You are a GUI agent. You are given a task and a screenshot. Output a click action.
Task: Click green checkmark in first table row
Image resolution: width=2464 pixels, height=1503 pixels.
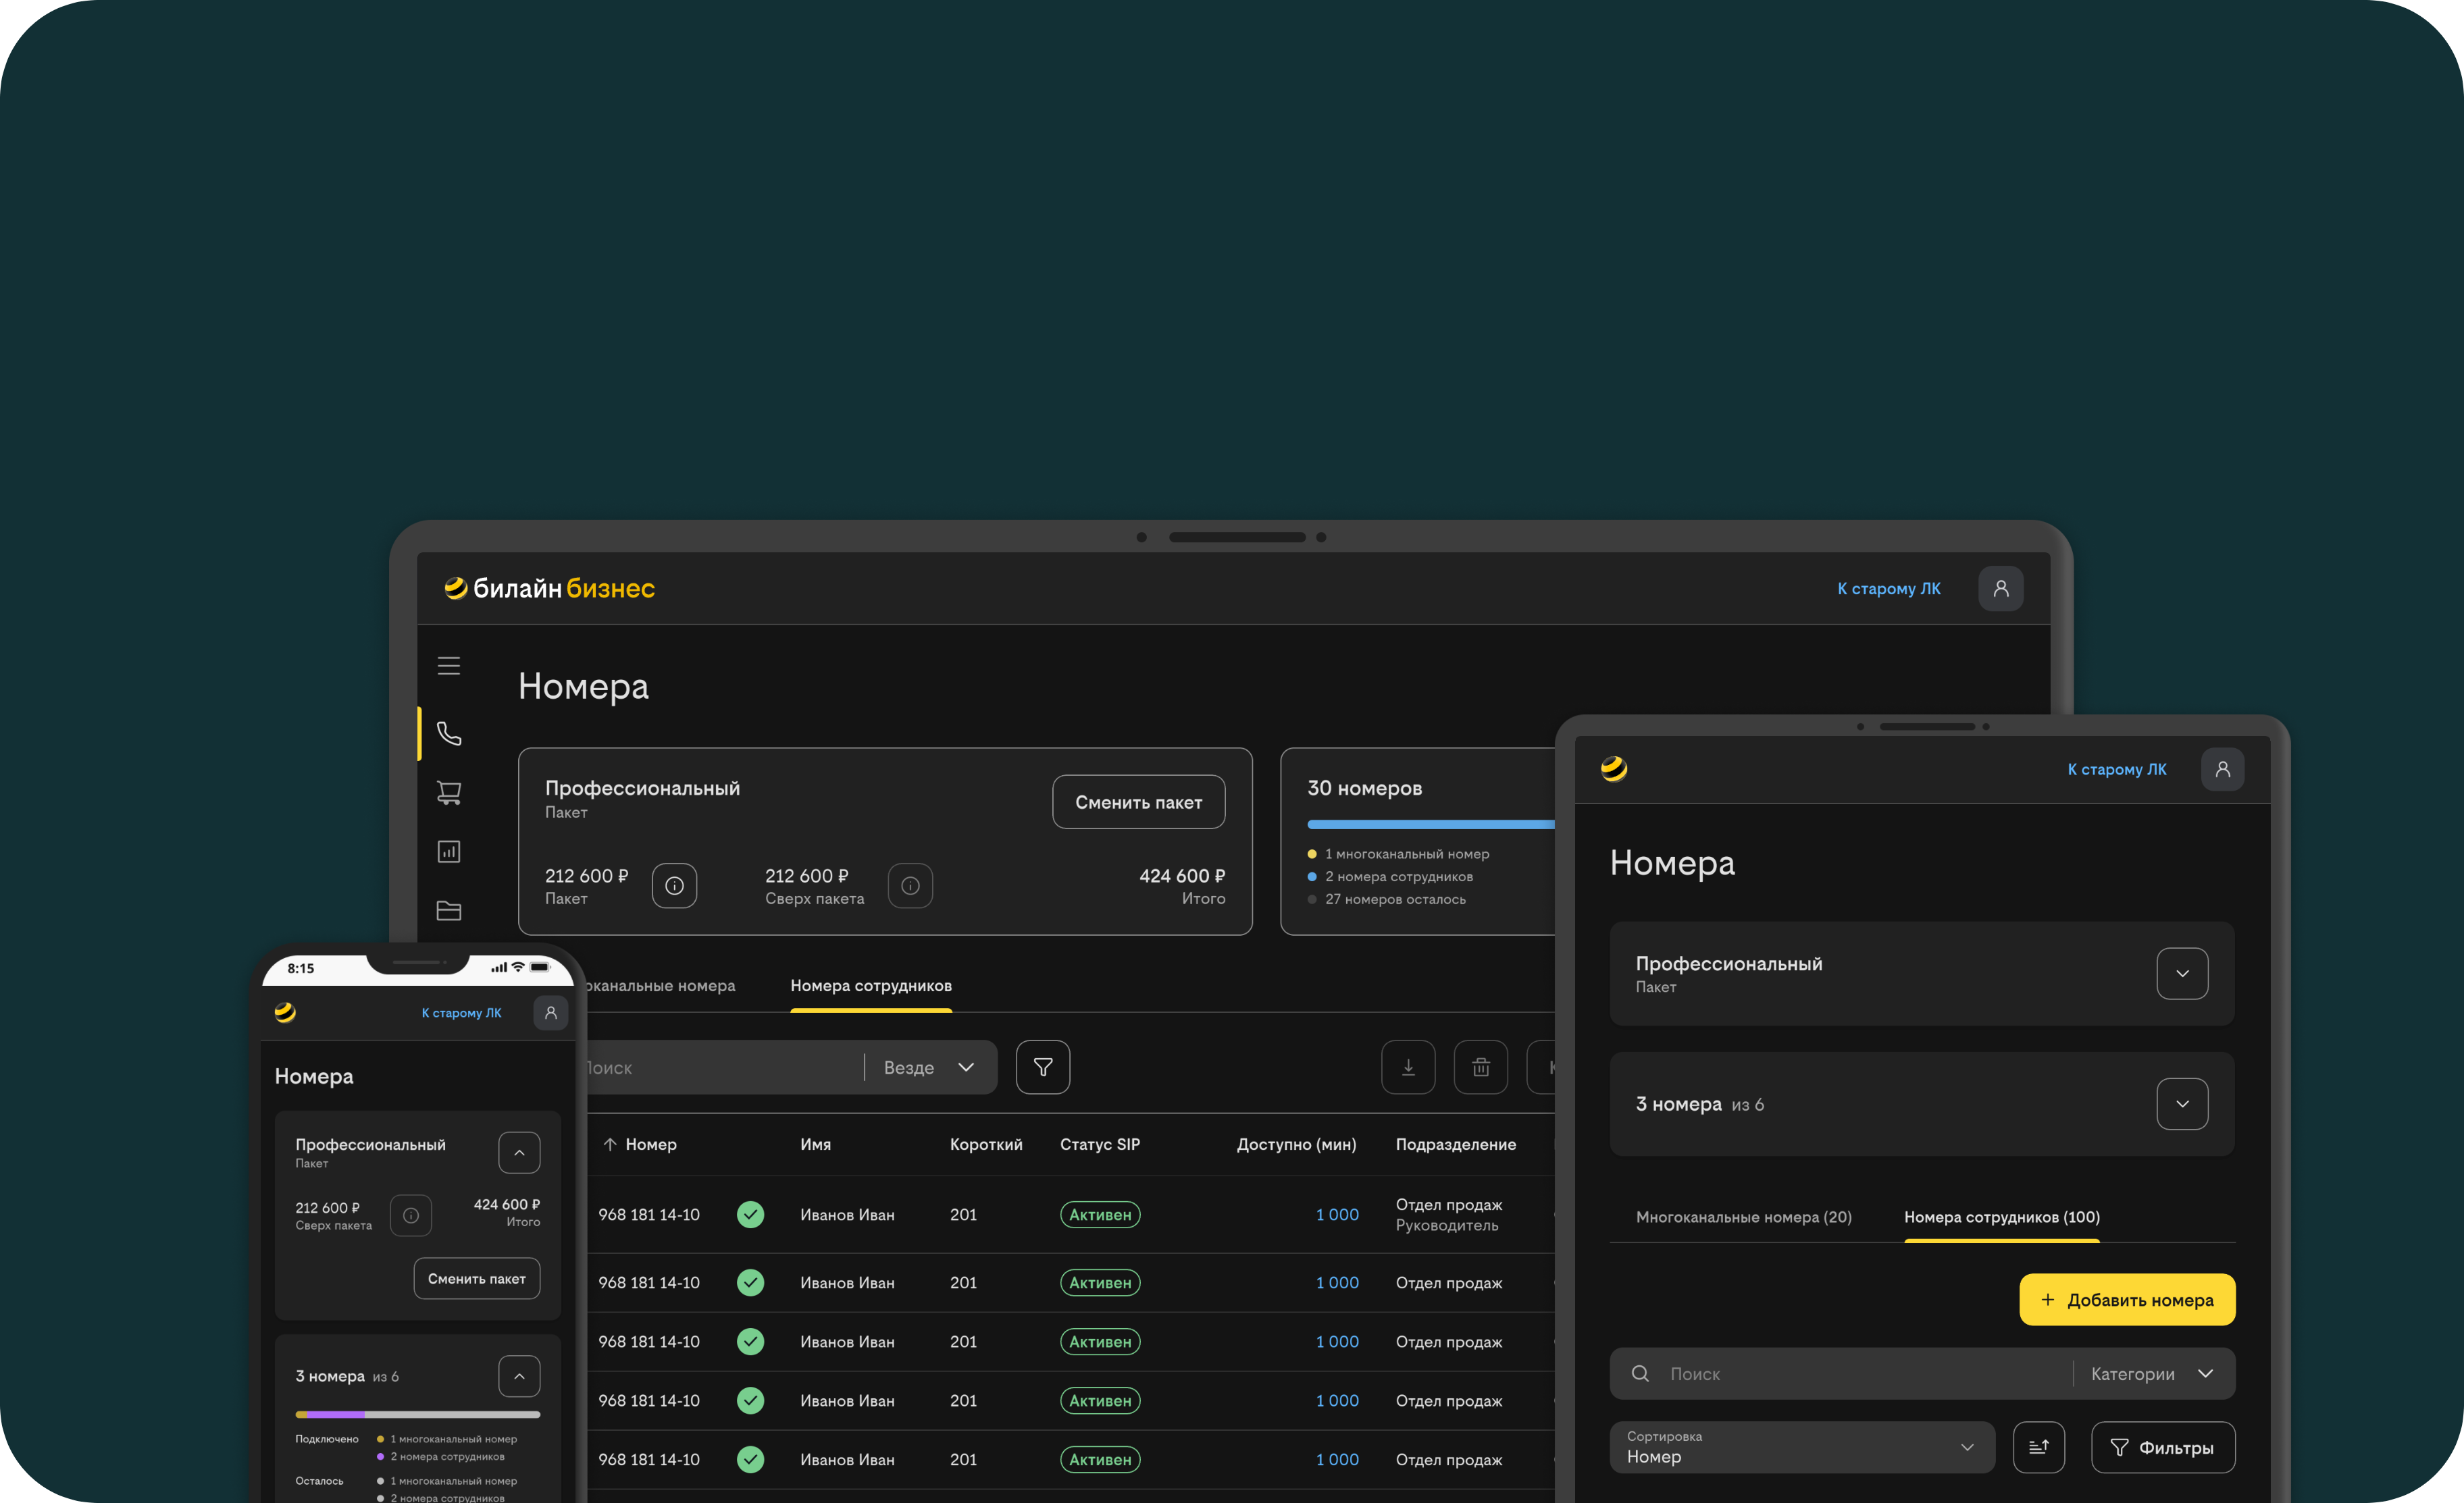(x=750, y=1214)
